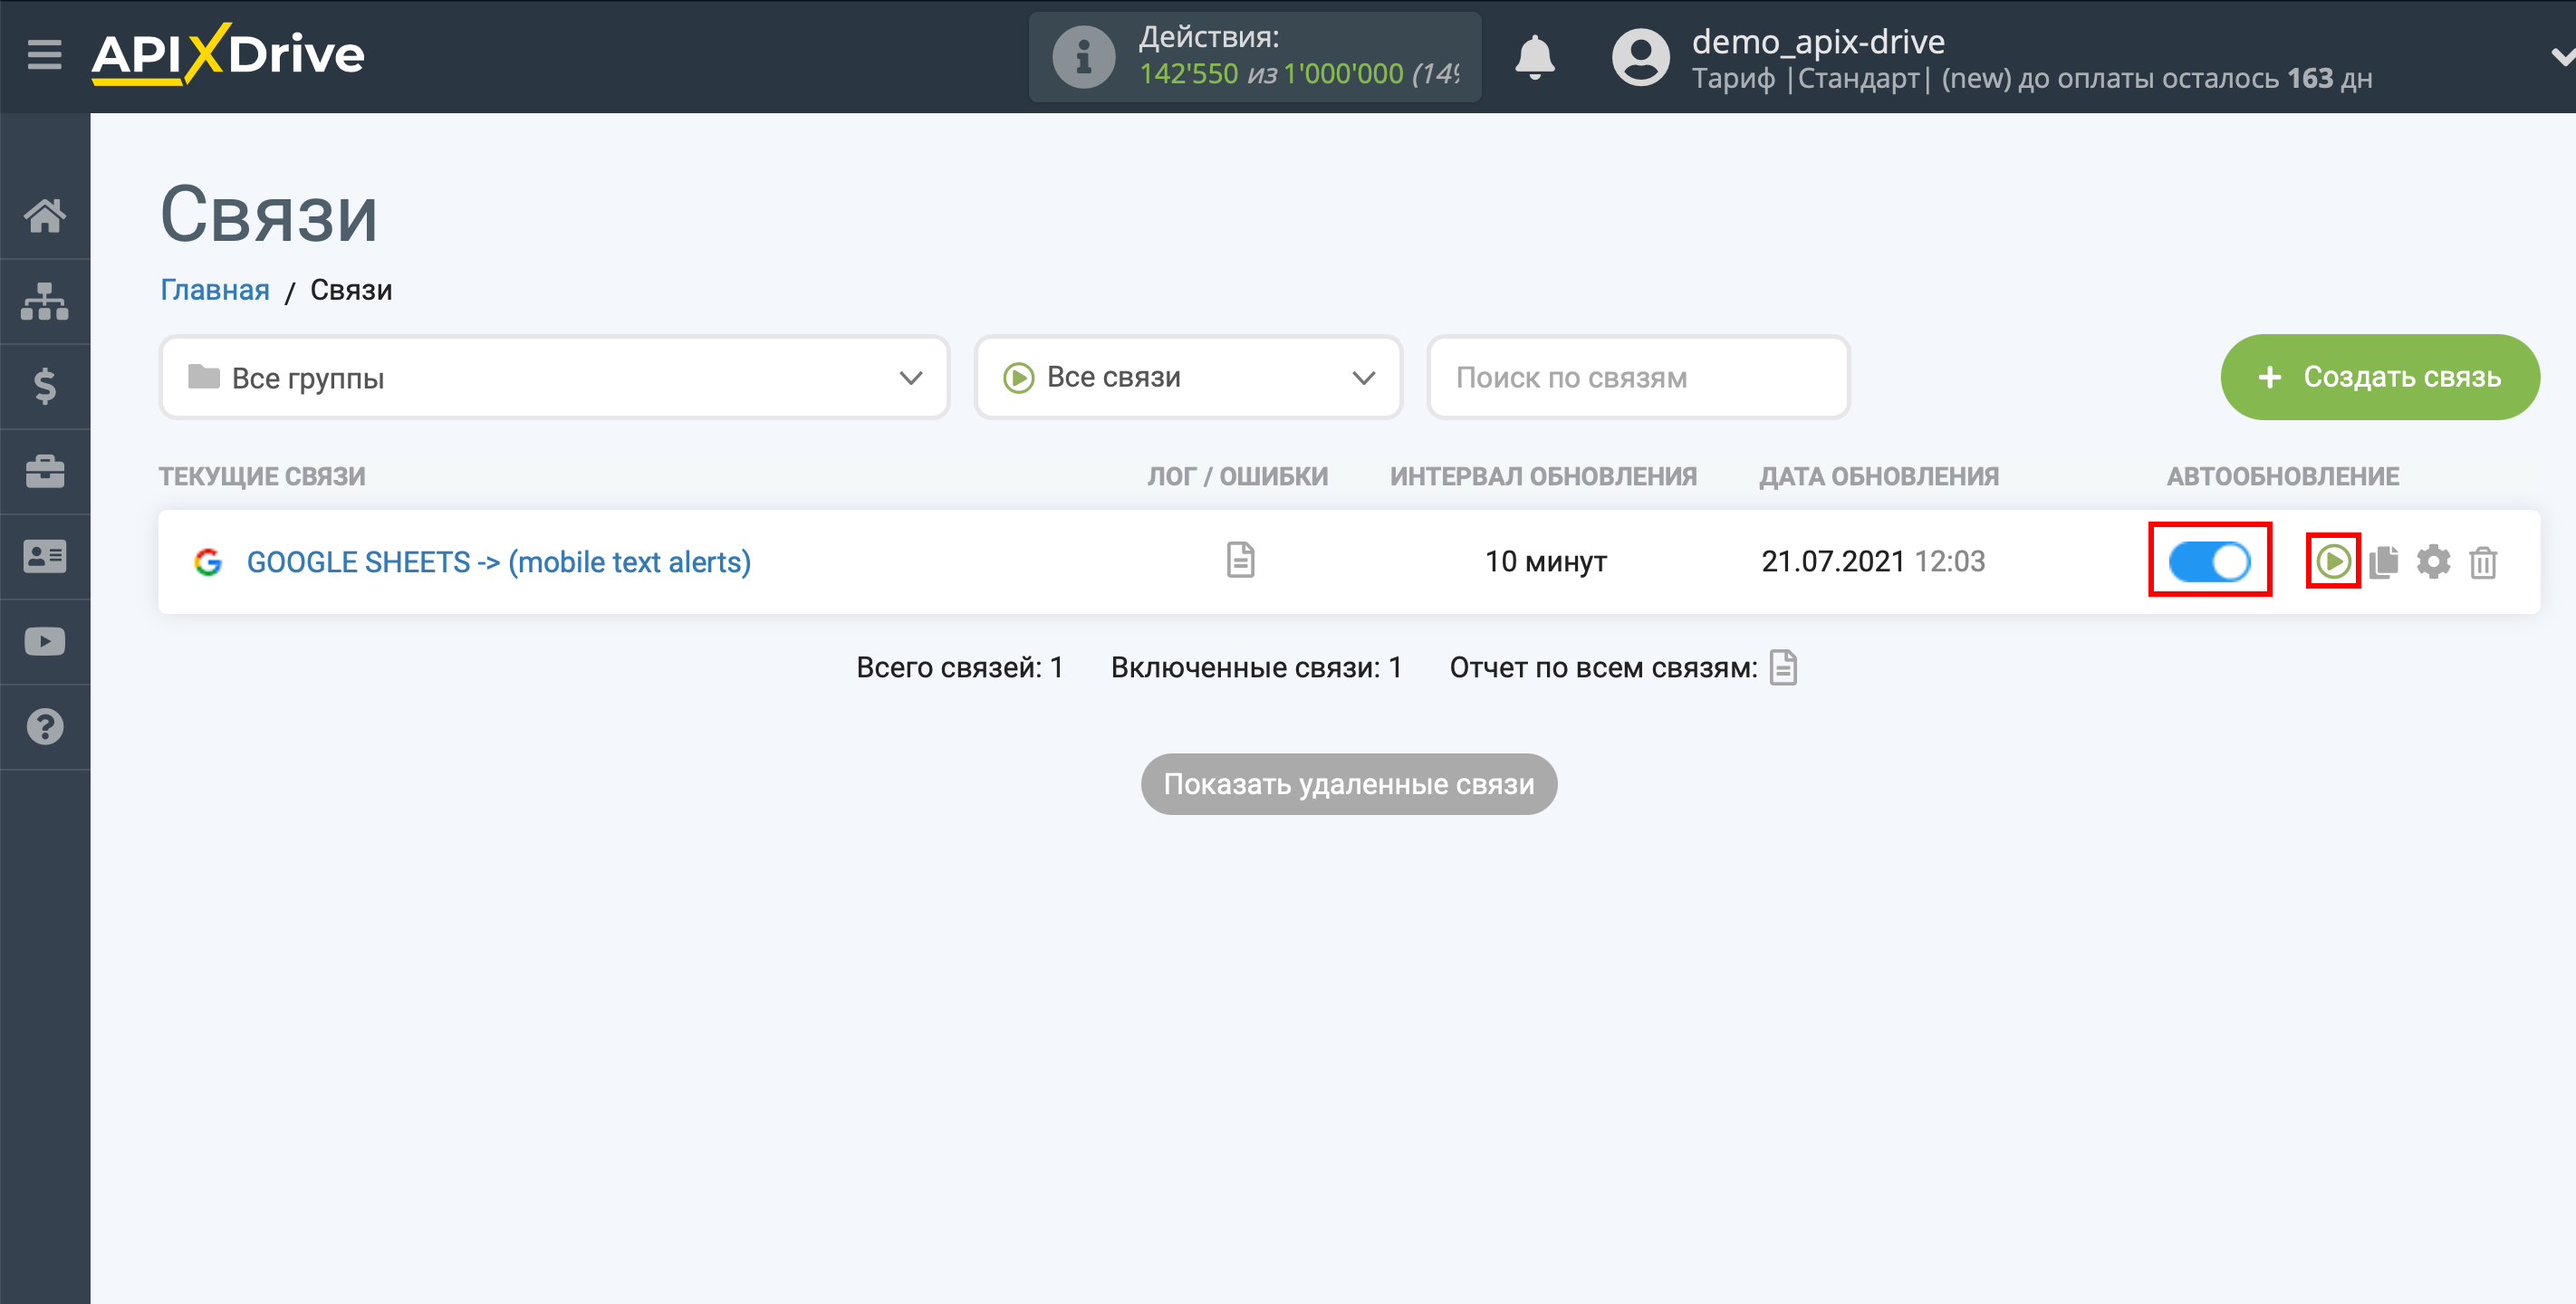Image resolution: width=2576 pixels, height=1304 pixels.
Task: Click the Создать связь button
Action: (x=2379, y=378)
